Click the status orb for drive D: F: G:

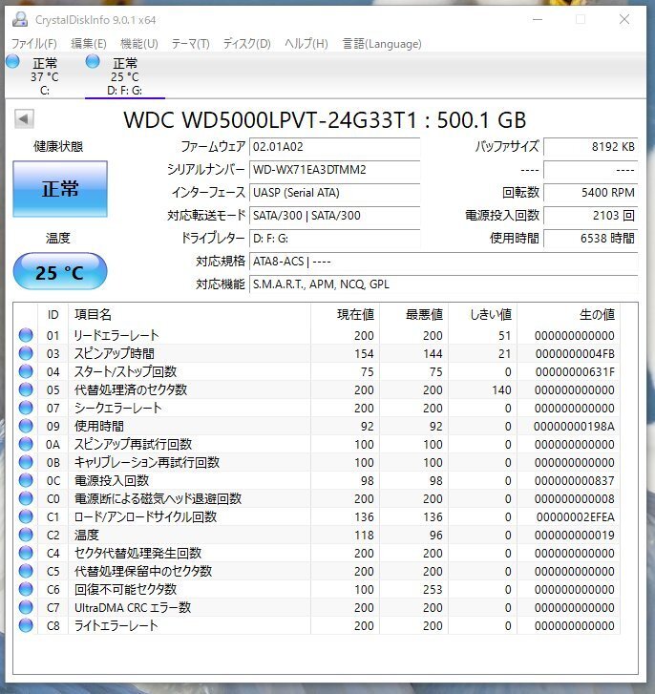[x=93, y=61]
